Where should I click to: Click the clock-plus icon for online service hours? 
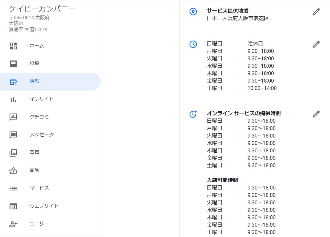pos(193,114)
